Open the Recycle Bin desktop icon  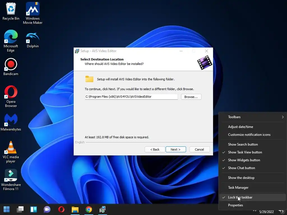coord(11,11)
